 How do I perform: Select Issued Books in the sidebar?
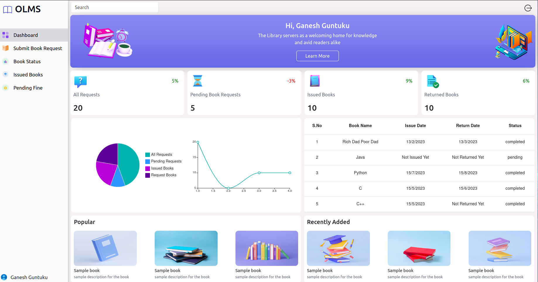click(x=28, y=75)
